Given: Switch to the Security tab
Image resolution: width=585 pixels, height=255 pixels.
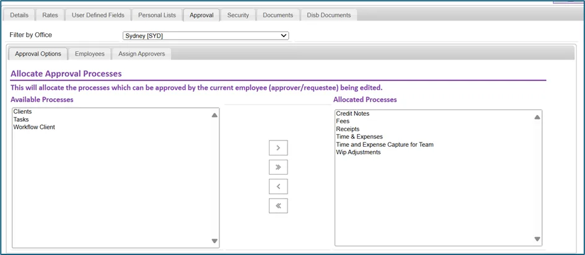Looking at the screenshot, I should (x=238, y=15).
